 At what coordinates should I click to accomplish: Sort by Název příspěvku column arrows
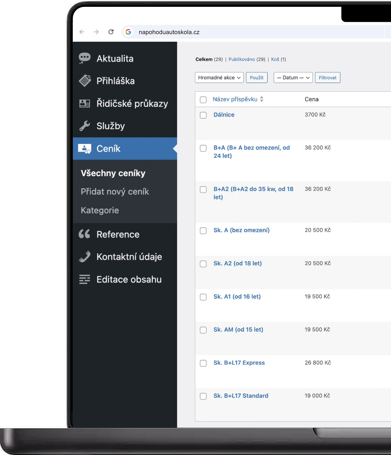pos(262,99)
